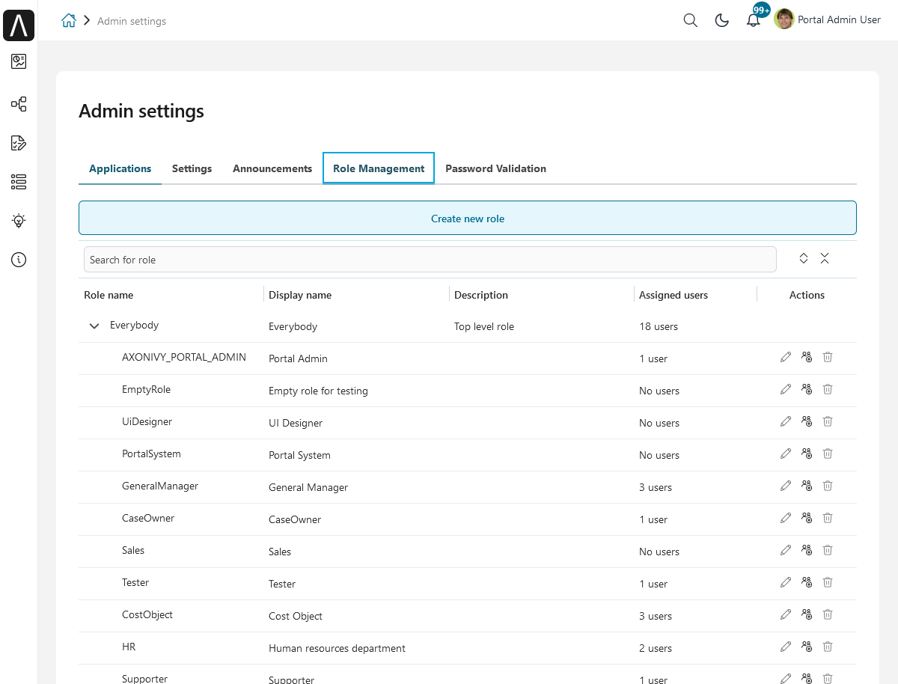Edit the Tester role
The width and height of the screenshot is (898, 684).
[786, 582]
